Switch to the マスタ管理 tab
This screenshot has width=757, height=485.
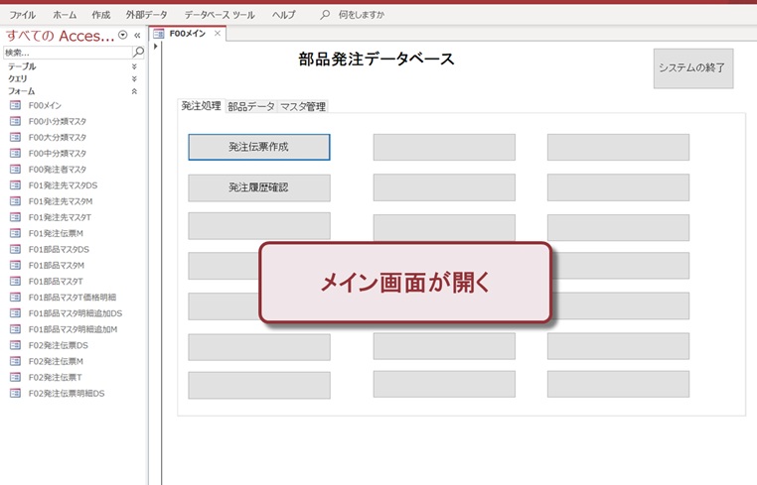[302, 106]
